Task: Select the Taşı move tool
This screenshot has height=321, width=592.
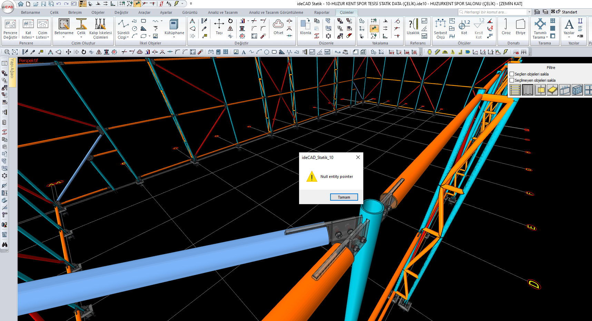Action: (x=219, y=27)
